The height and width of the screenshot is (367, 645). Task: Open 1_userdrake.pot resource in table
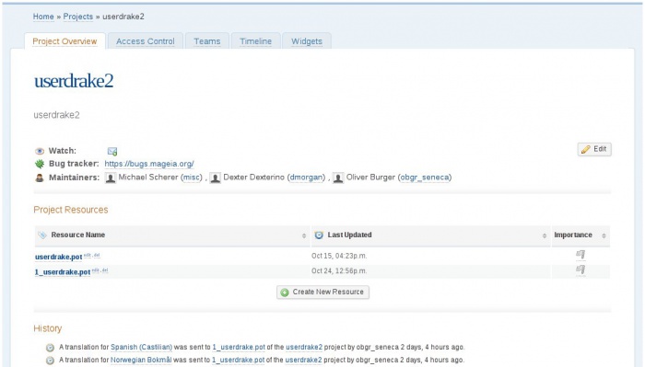tap(63, 272)
